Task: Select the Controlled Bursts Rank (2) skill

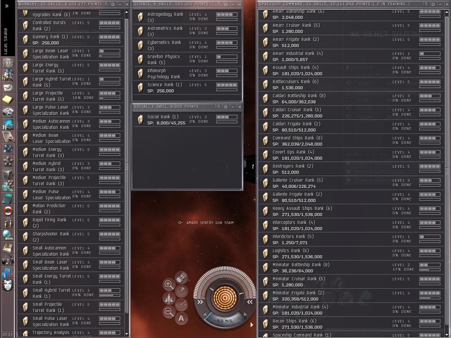Action: point(71,25)
